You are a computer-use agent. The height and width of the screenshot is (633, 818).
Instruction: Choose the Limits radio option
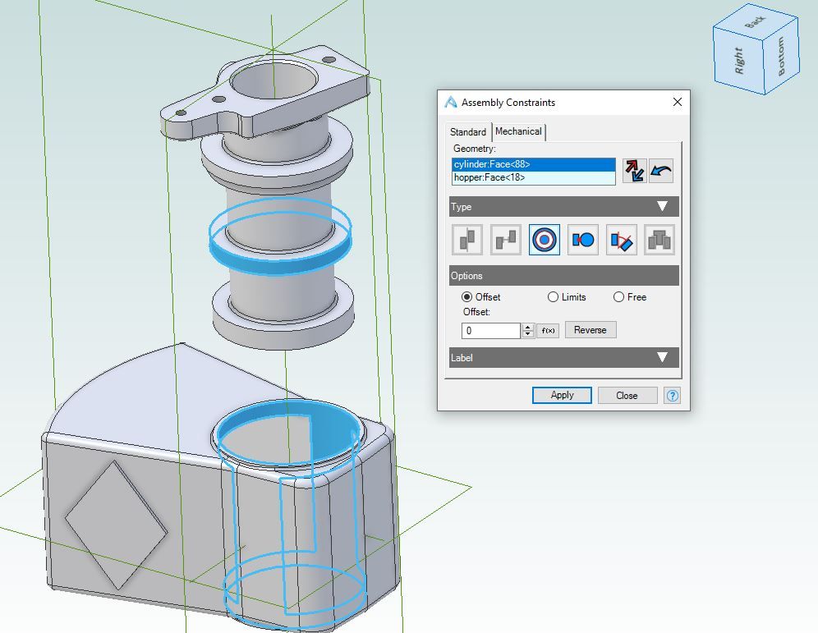553,296
